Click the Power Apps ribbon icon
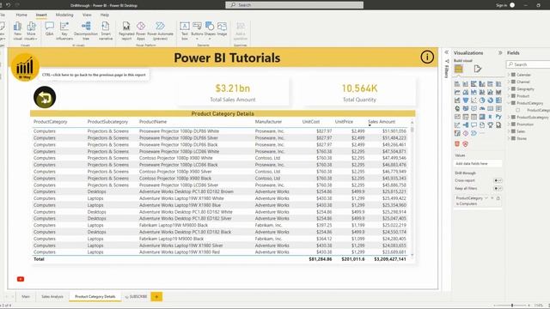The image size is (550, 309). click(141, 31)
